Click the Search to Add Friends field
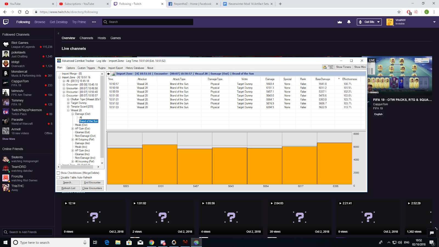This screenshot has height=247, width=439. click(x=27, y=232)
